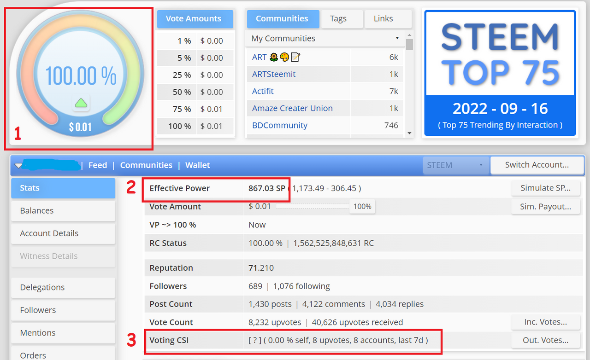Click the Sim. Payout button
Image resolution: width=590 pixels, height=360 pixels.
[545, 207]
